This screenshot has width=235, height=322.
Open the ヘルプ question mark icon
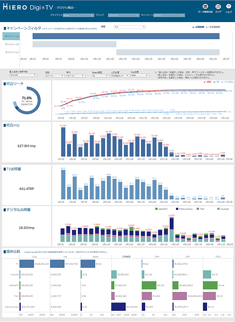click(228, 7)
